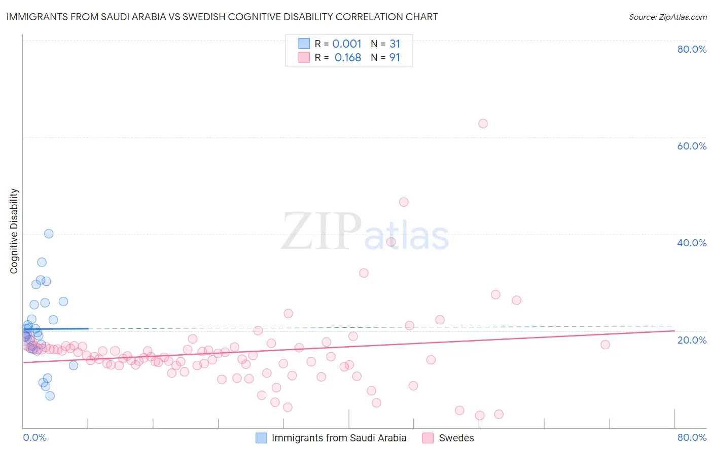The height and width of the screenshot is (452, 713).
Task: Click the ZIPatlas watermark in chart center
Action: 366,232
